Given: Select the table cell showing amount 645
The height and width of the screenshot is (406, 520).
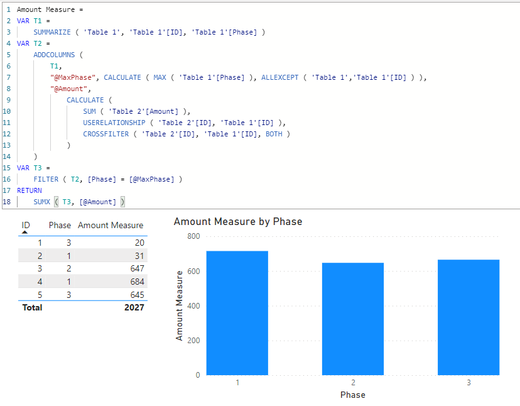Looking at the screenshot, I should click(137, 295).
